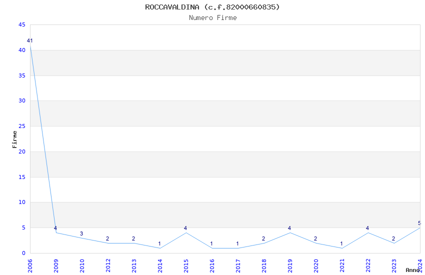Click the y-axis tick label 30
425x275 pixels.
[22, 100]
